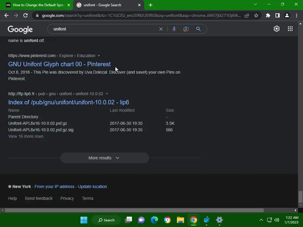Launch the Chat app from the taskbar
303x227 pixels.
click(141, 220)
